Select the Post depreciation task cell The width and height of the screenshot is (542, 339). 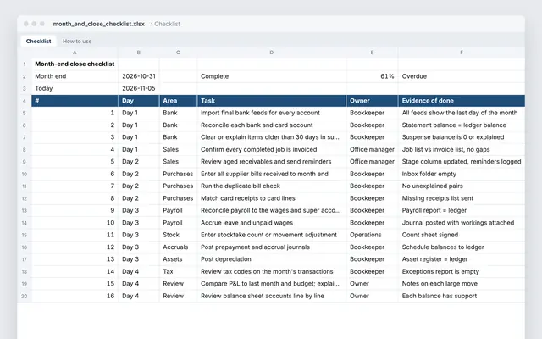pyautogui.click(x=271, y=259)
